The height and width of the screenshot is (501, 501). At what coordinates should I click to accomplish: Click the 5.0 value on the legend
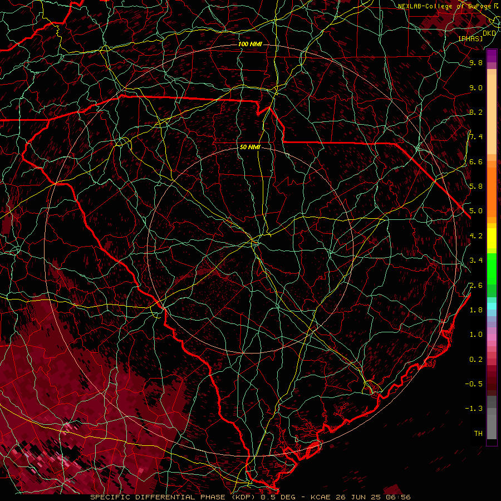[476, 211]
